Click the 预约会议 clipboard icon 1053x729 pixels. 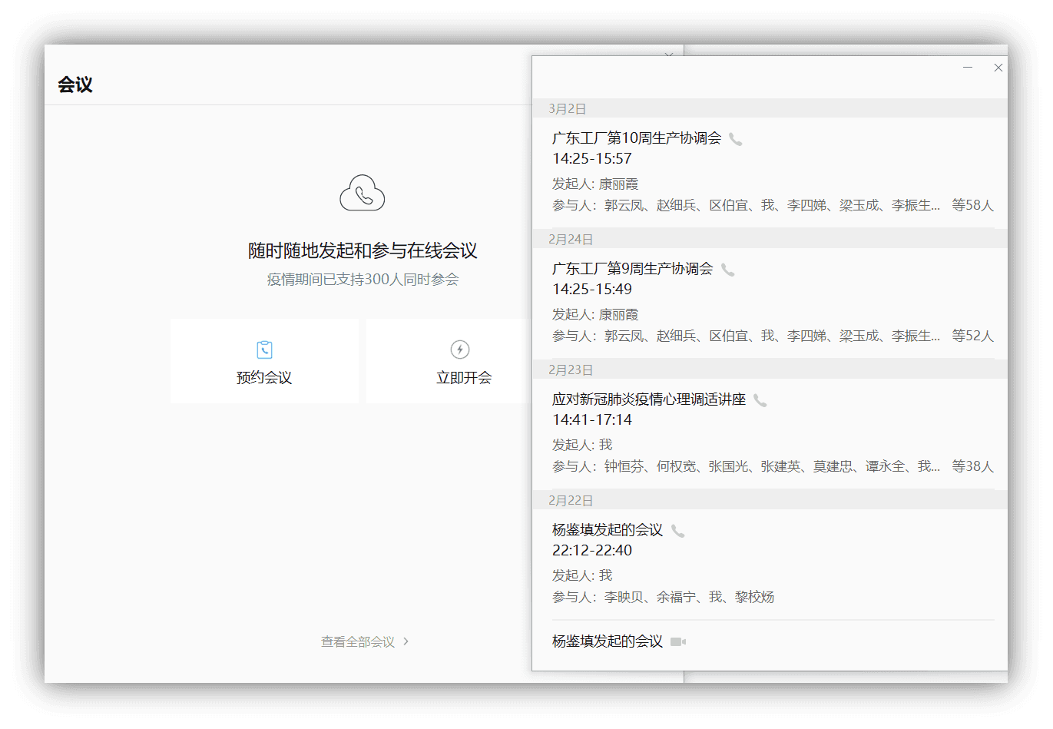[264, 350]
